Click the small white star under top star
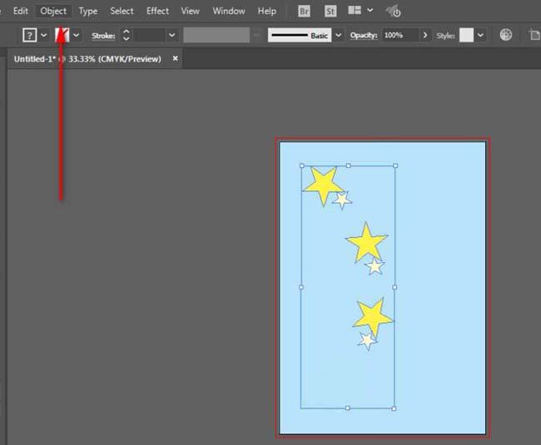541x445 pixels. (342, 200)
